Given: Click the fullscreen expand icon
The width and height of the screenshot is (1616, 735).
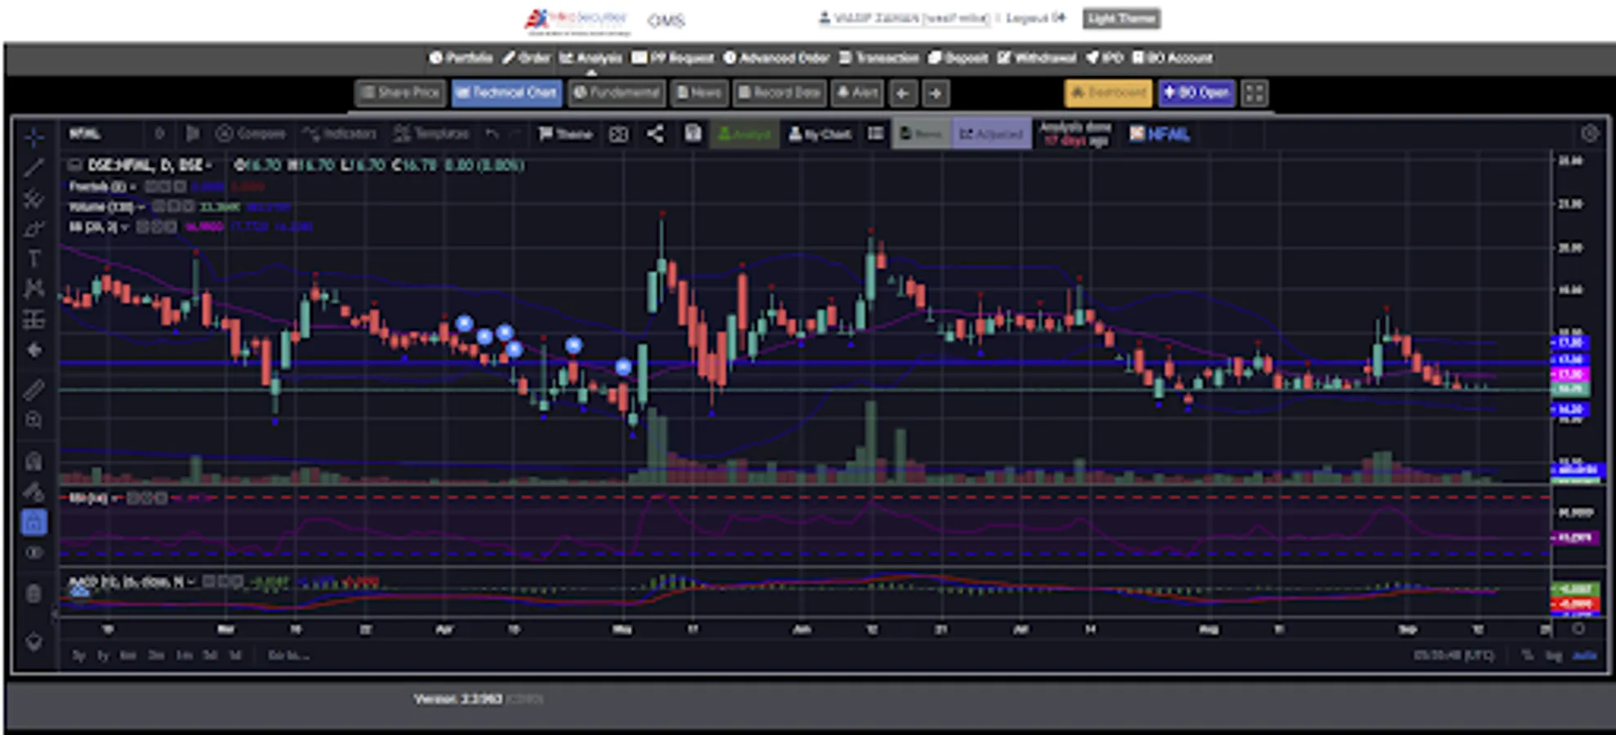Looking at the screenshot, I should point(1254,93).
